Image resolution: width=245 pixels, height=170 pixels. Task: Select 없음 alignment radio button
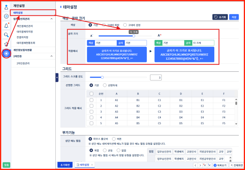tap(118, 151)
